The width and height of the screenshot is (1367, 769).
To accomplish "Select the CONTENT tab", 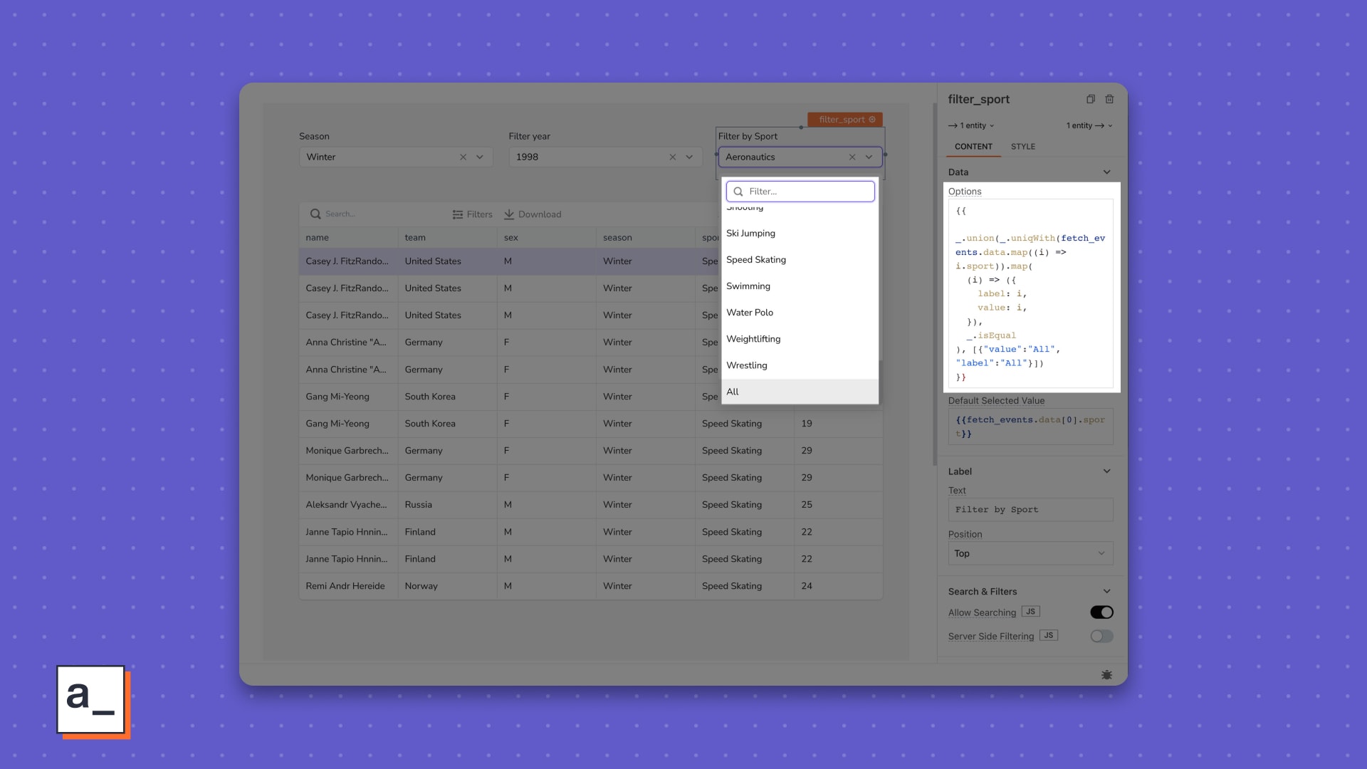I will [973, 147].
